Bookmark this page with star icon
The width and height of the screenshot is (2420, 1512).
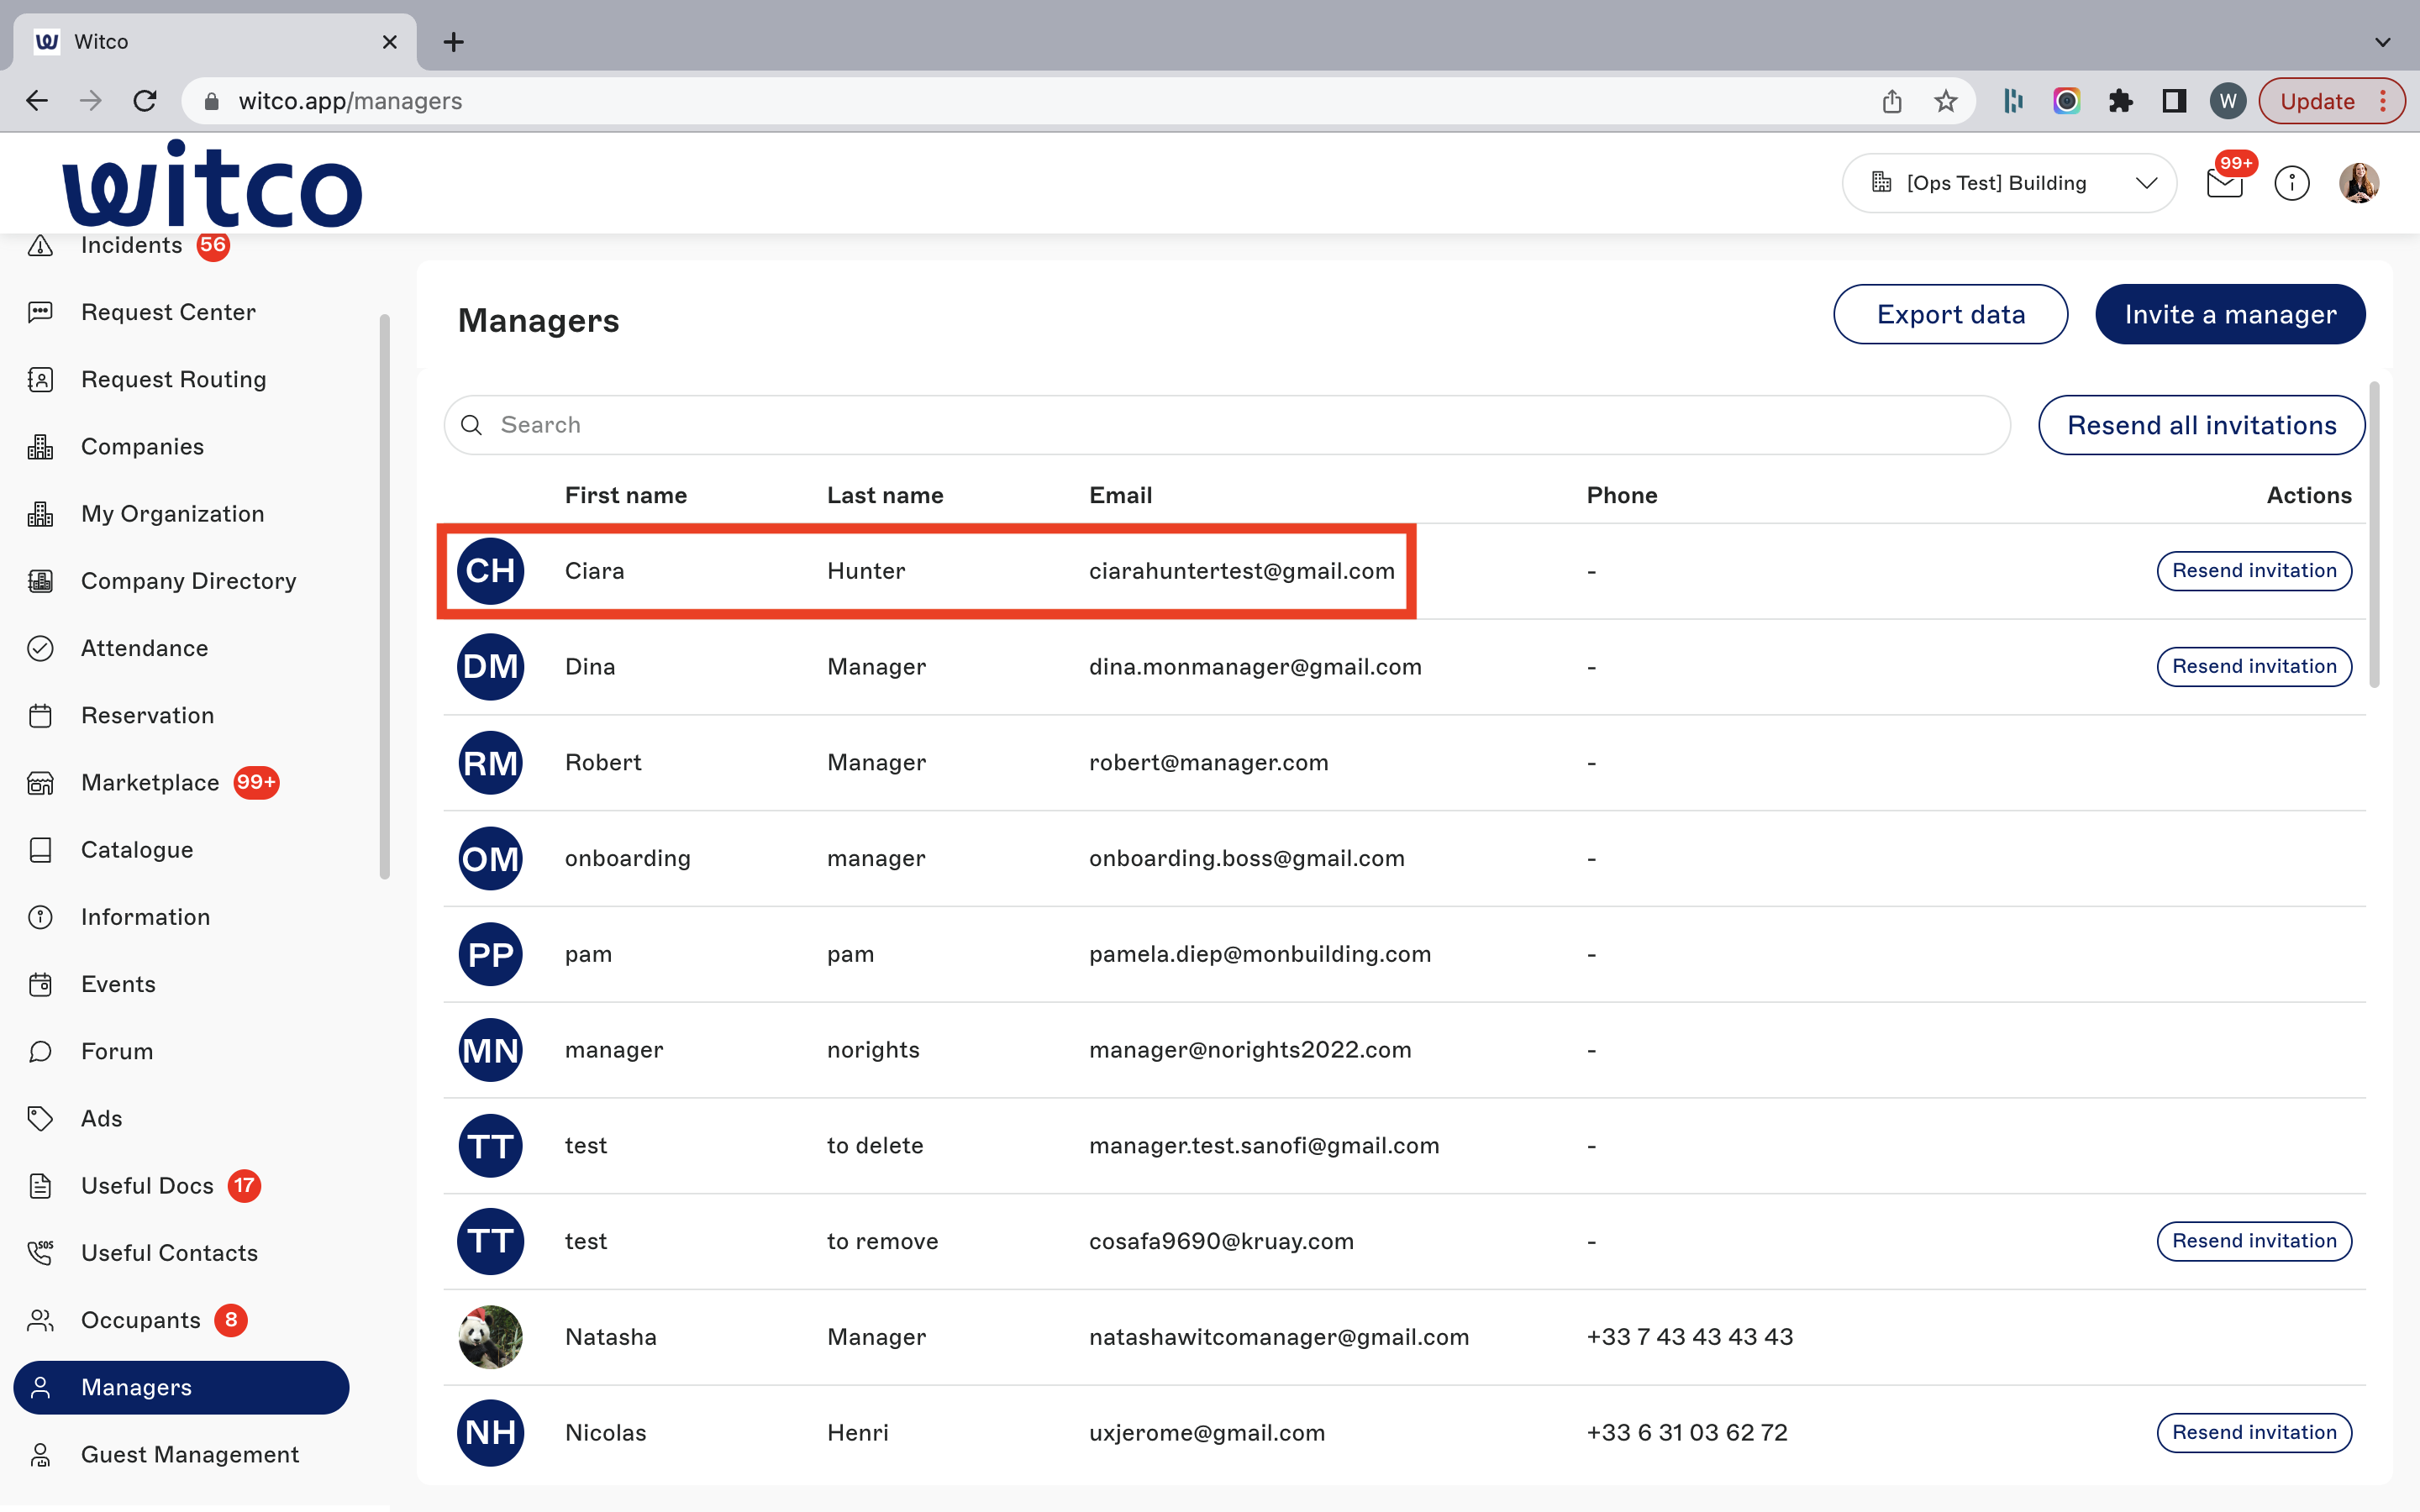[x=1945, y=101]
